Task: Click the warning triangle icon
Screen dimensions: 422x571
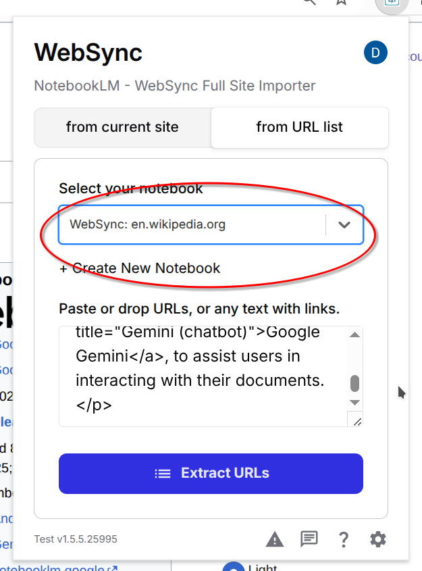Action: coord(274,539)
